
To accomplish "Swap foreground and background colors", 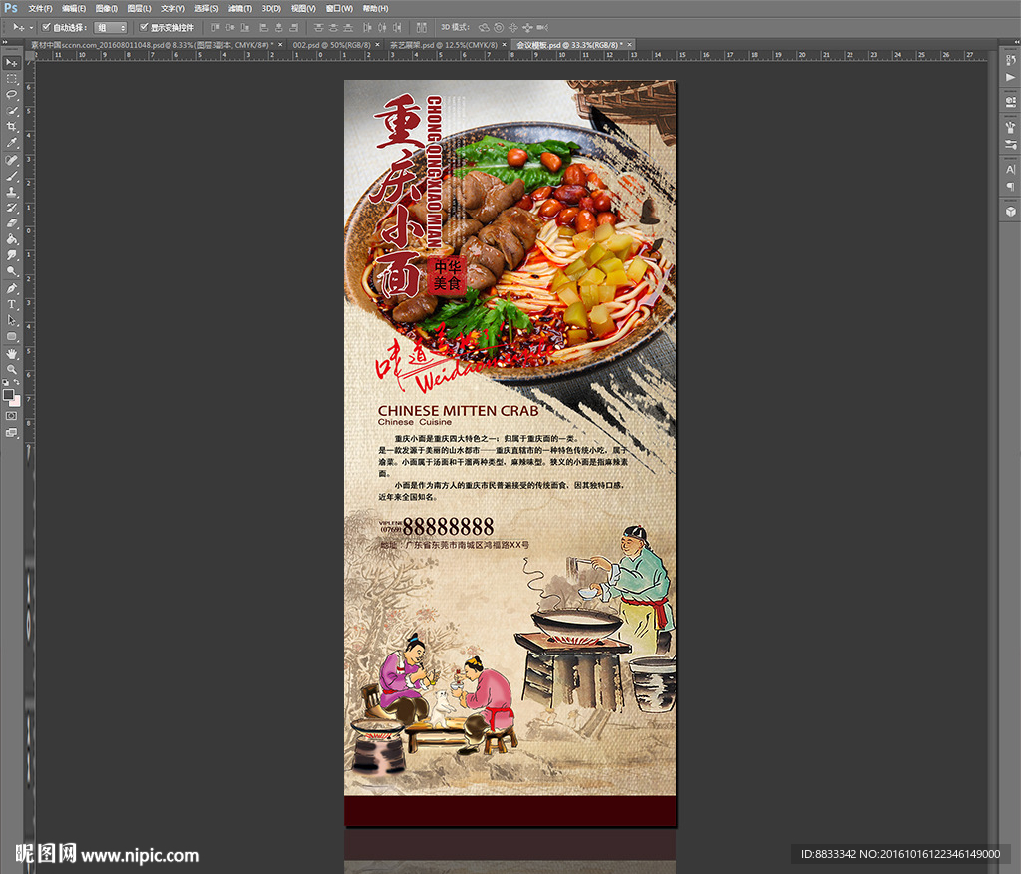I will 16,382.
